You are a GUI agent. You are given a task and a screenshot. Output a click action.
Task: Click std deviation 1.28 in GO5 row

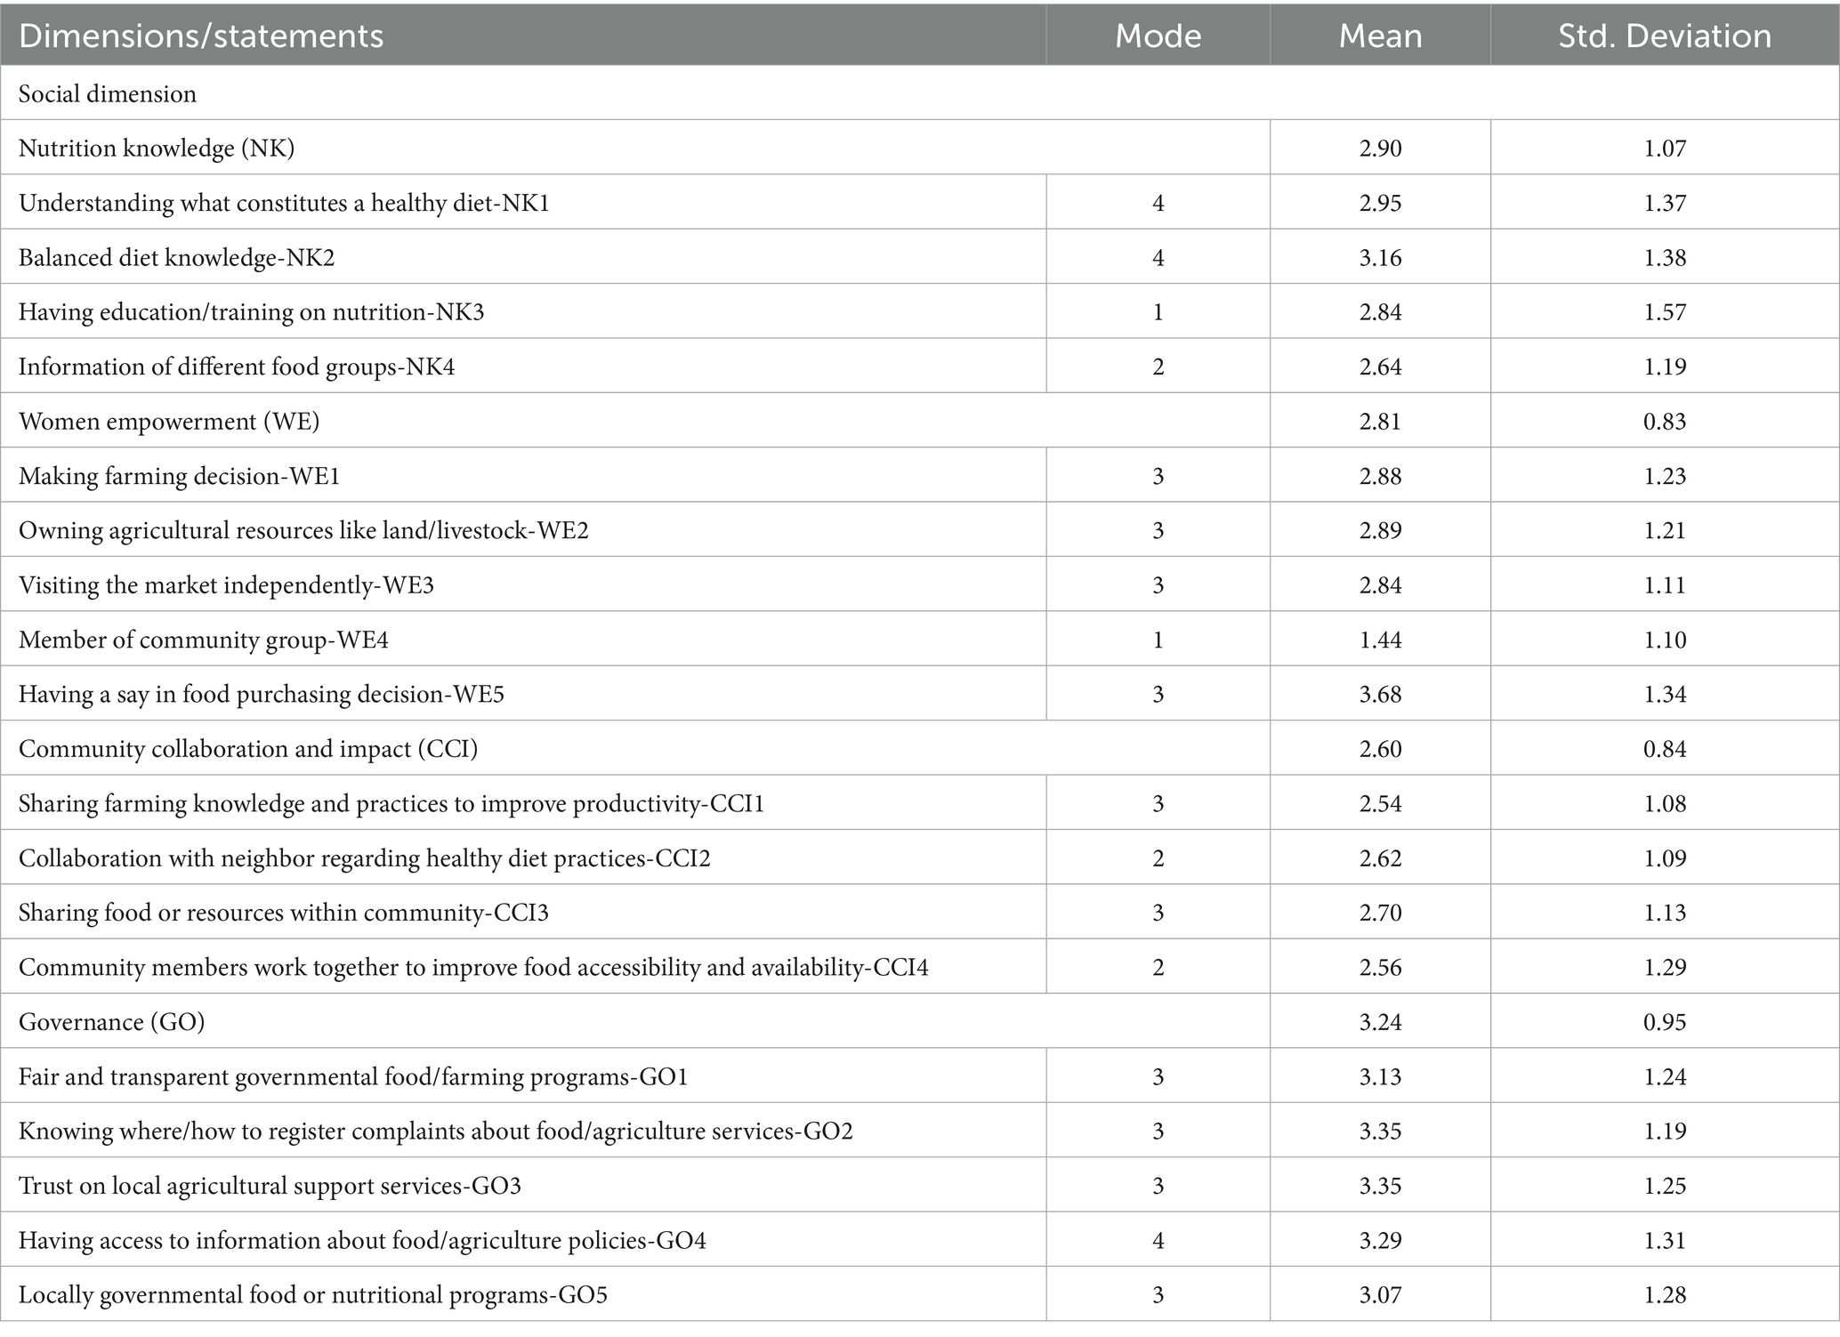[1665, 1295]
